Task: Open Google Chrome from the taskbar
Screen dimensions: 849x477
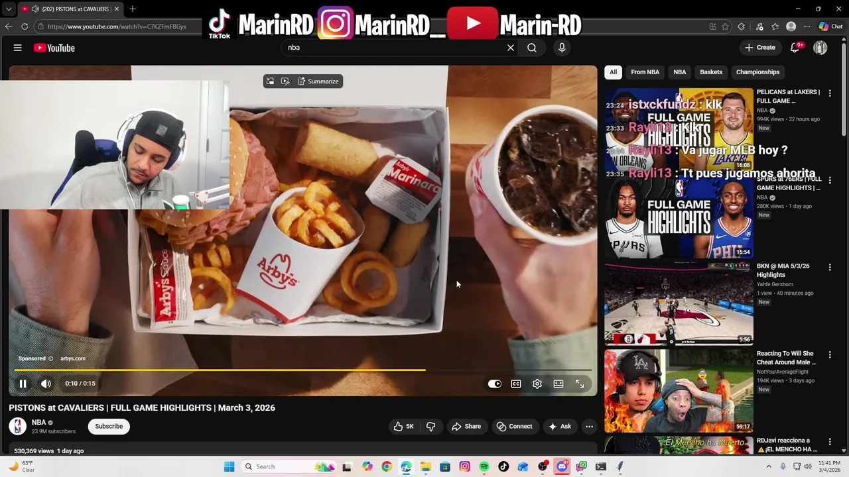Action: (387, 466)
